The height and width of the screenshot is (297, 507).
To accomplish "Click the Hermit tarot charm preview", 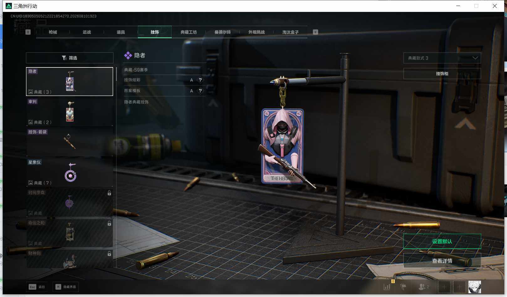I will 283,146.
